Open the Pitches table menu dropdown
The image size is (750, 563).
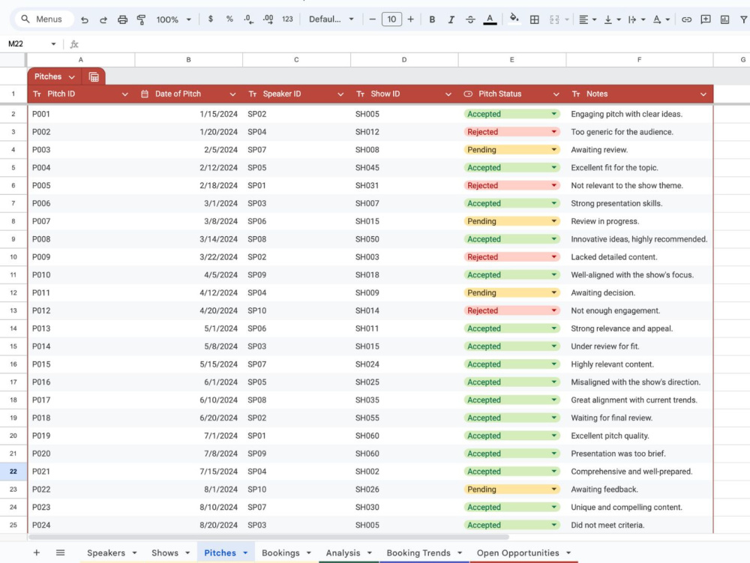click(x=72, y=77)
